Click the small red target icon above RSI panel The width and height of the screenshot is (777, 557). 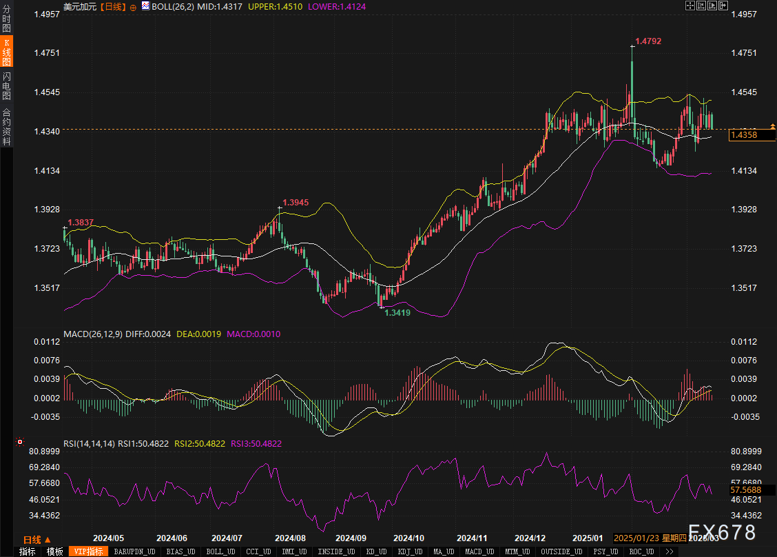[x=20, y=442]
